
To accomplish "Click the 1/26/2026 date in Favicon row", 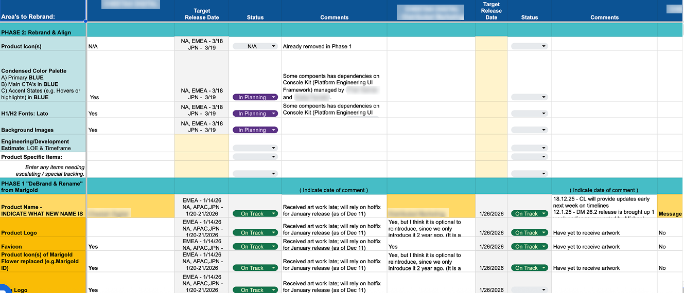I will (491, 247).
